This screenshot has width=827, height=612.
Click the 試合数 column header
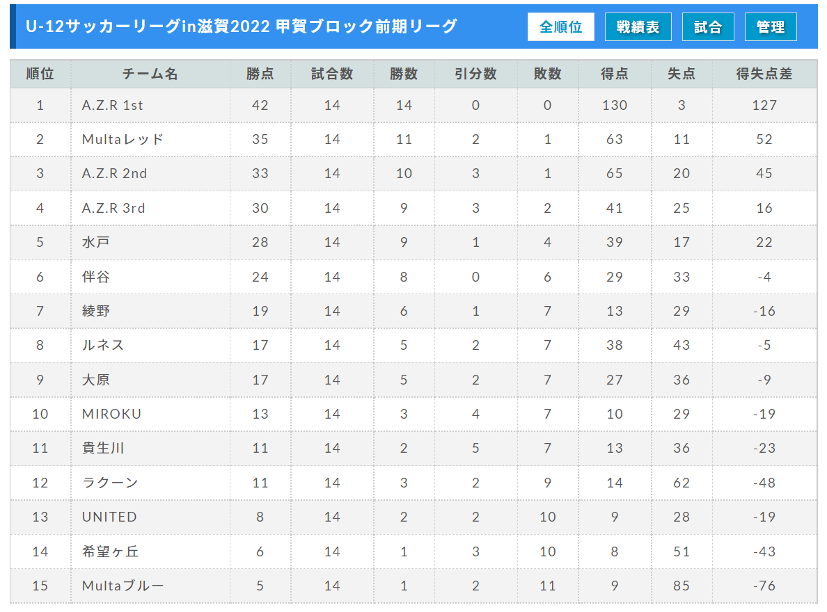point(332,74)
